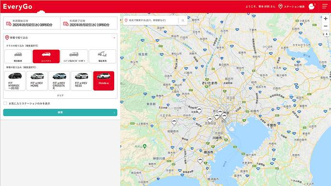Select the FIT HYBRID car model
The image size is (331, 186).
pyautogui.click(x=15, y=81)
